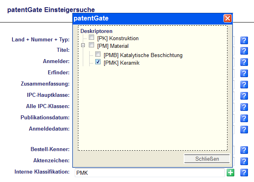Open help for Alle IPC-Klassen

point(244,107)
